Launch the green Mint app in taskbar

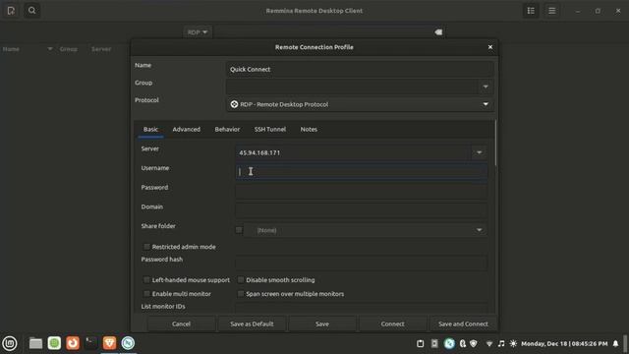click(54, 343)
